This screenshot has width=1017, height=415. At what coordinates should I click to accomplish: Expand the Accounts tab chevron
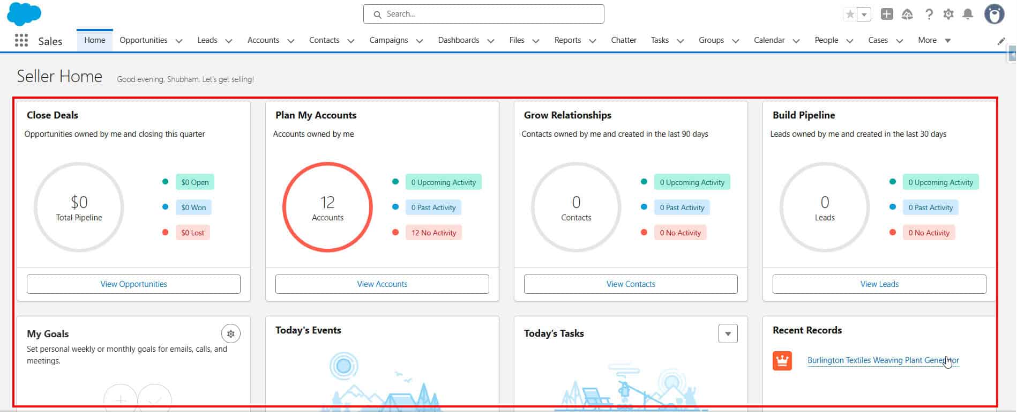click(291, 41)
